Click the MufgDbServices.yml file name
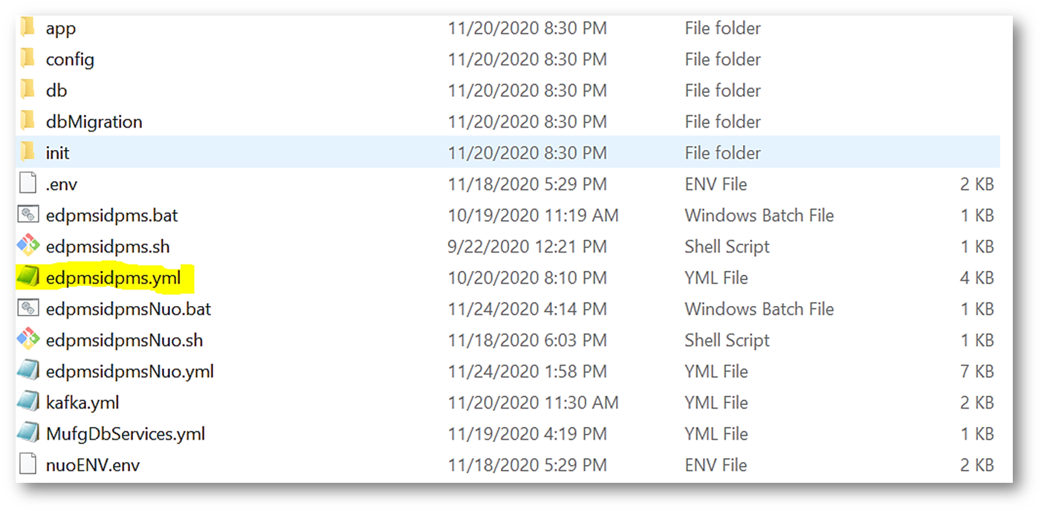Image resolution: width=1044 pixels, height=514 pixels. (126, 434)
